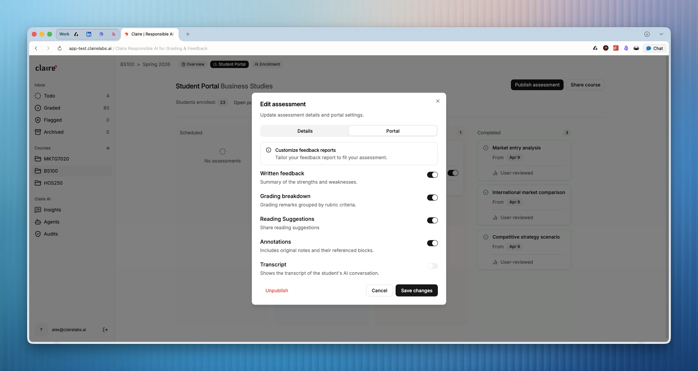The image size is (698, 371).
Task: Expand the browser tab list chevron
Action: pyautogui.click(x=661, y=34)
